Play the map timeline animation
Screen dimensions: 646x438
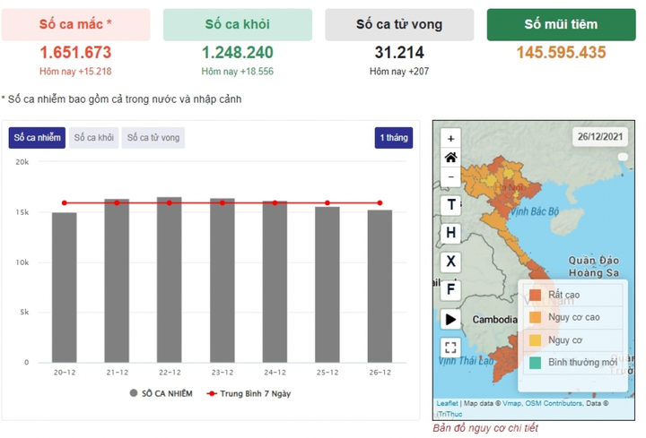(450, 319)
